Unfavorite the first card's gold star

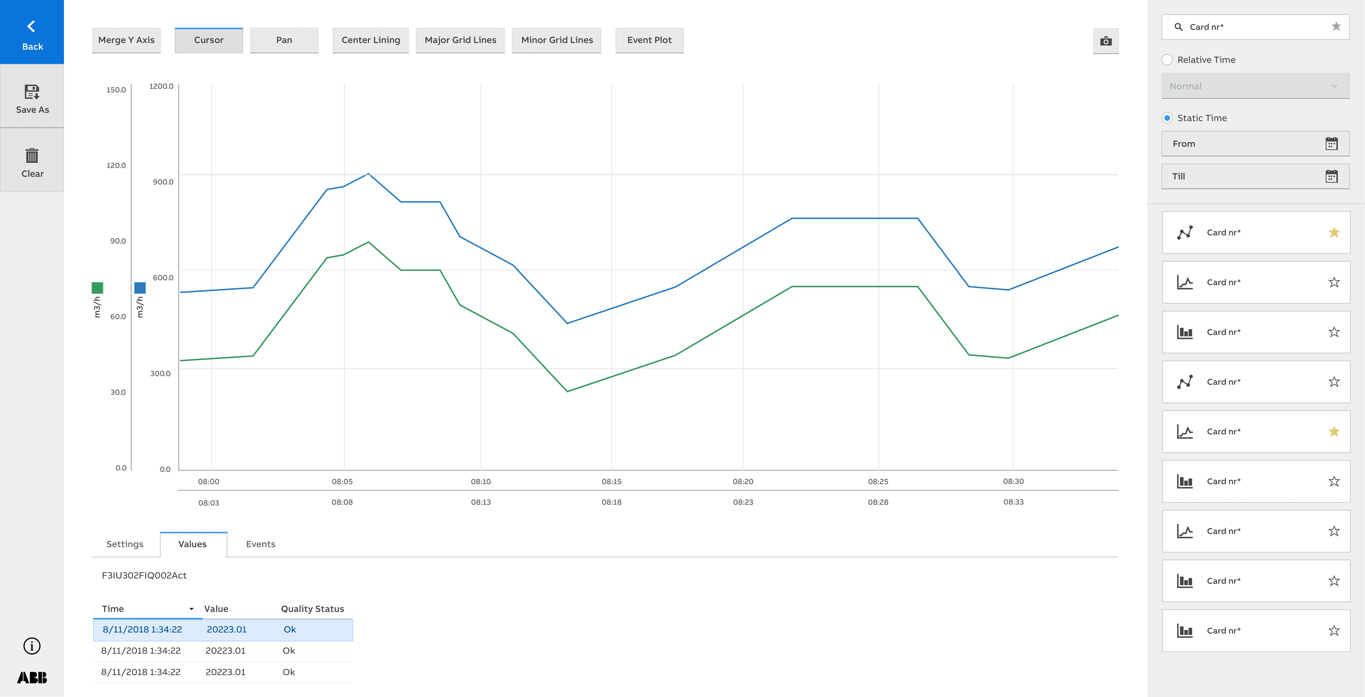point(1334,233)
